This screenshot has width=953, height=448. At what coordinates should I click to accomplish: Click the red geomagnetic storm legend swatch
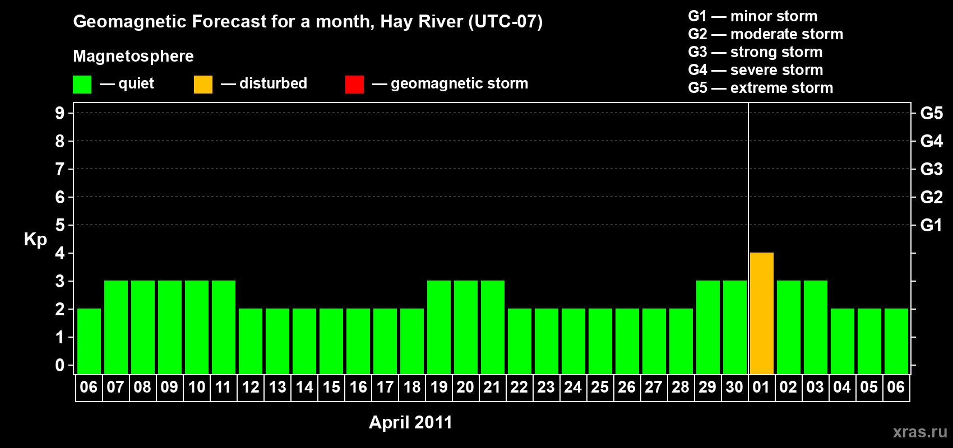[x=354, y=85]
